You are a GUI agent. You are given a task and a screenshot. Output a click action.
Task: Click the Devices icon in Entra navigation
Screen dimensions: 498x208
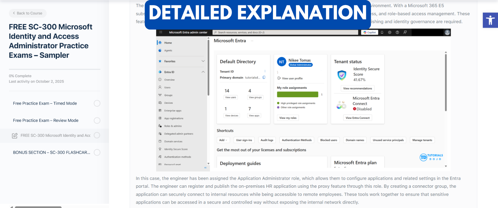(x=160, y=103)
